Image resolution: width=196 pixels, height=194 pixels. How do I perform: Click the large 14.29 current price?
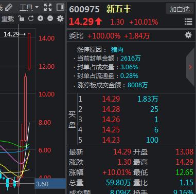pyautogui.click(x=81, y=22)
